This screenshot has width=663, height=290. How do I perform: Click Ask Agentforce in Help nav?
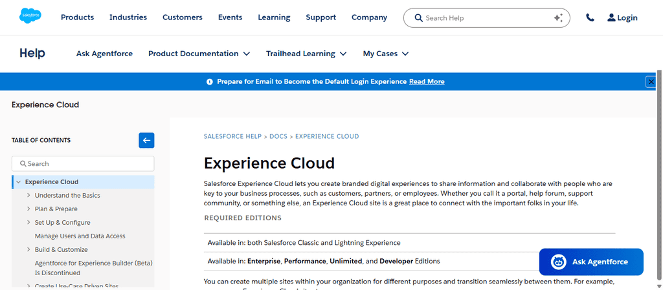pos(104,54)
